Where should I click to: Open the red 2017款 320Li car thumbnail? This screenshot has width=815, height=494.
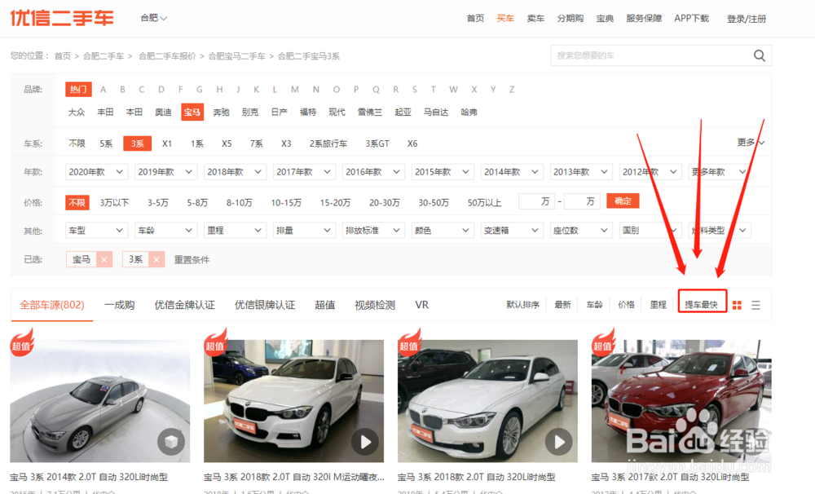click(681, 401)
